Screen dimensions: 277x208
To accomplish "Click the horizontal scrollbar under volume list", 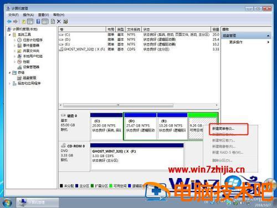I will (118, 105).
